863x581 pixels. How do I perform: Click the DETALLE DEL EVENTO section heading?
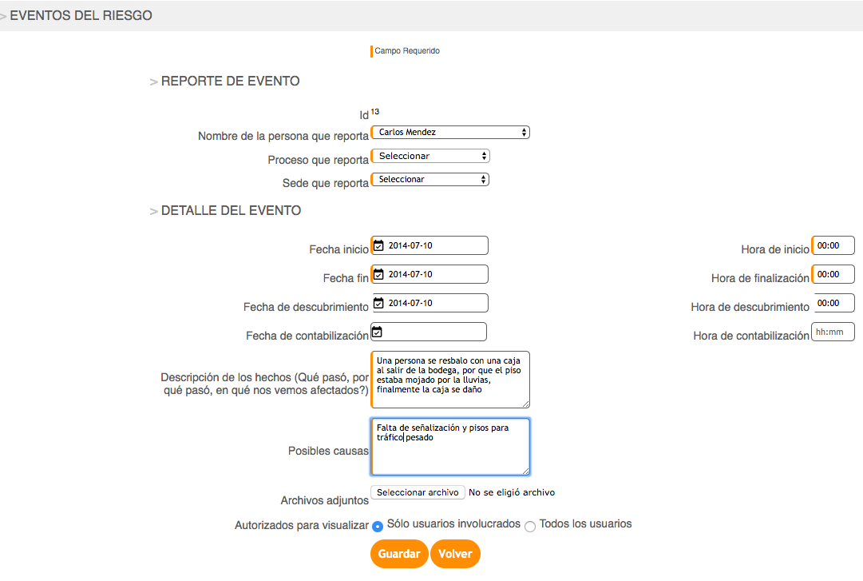point(231,210)
